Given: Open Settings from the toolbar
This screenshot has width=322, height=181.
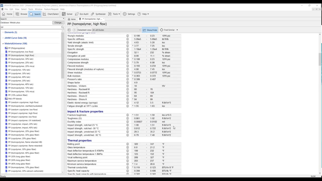Looking at the screenshot, I should click(x=129, y=14).
